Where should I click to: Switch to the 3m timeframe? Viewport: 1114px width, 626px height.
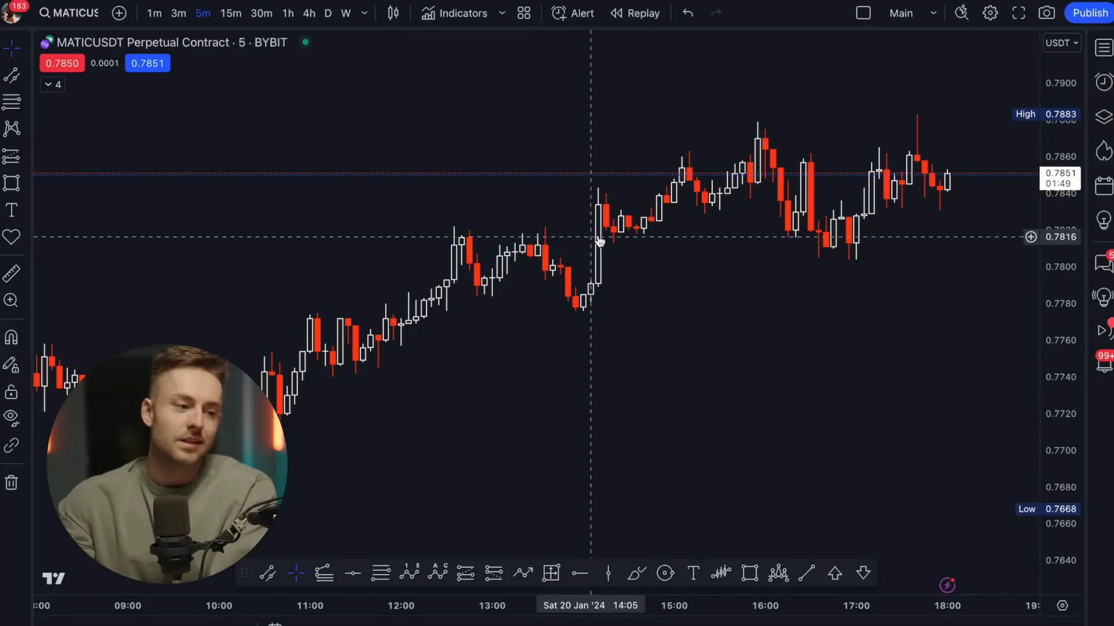pyautogui.click(x=179, y=13)
